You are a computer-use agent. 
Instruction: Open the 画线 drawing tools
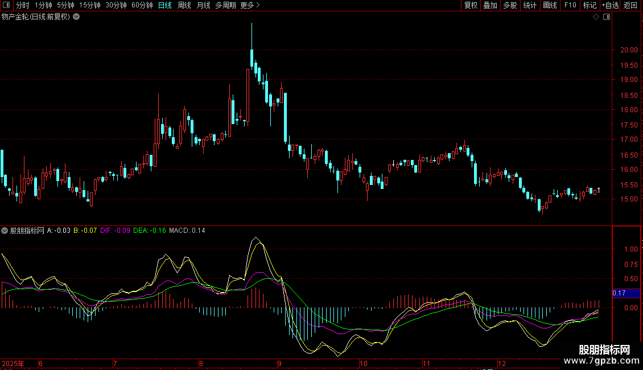550,5
